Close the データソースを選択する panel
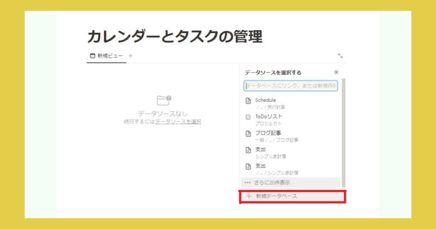The width and height of the screenshot is (436, 229). point(336,72)
